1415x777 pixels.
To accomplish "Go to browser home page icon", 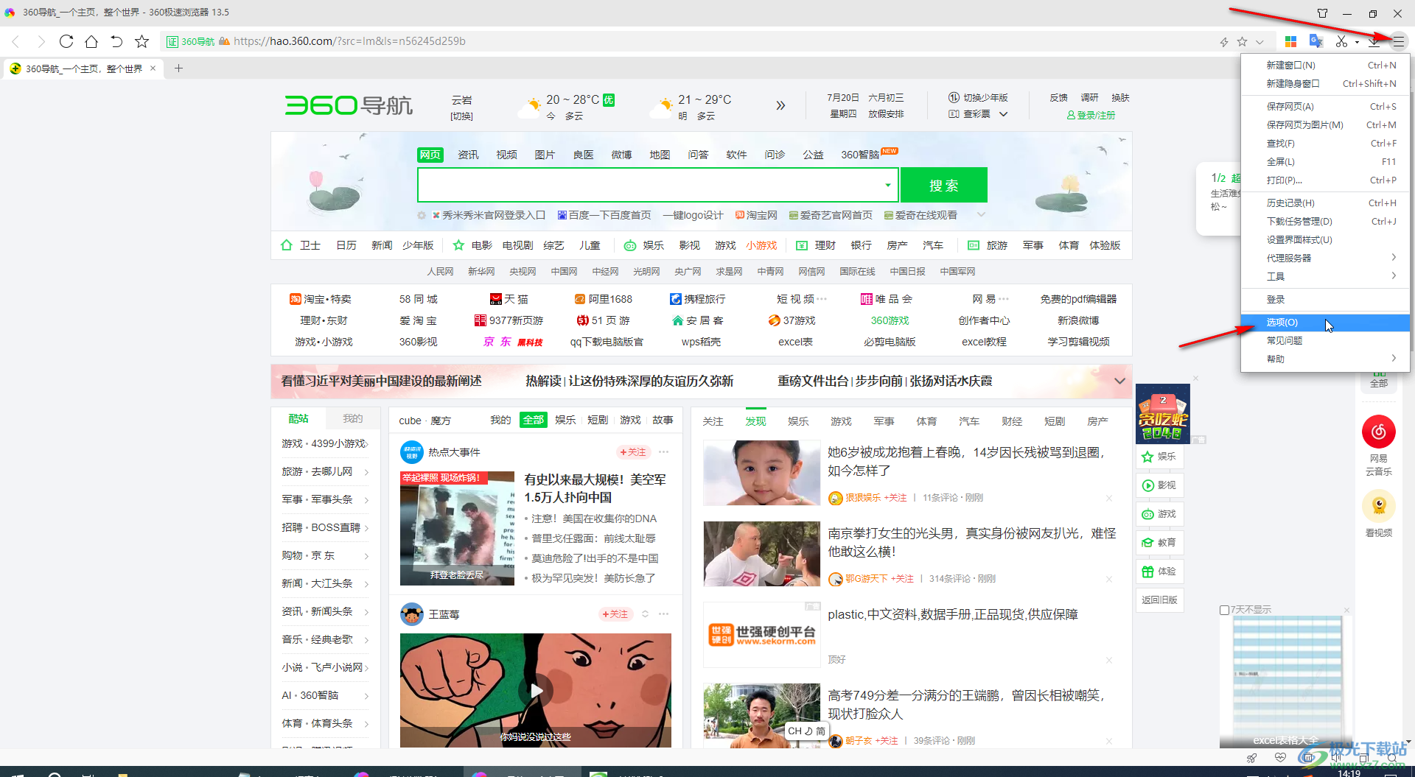I will 91,41.
